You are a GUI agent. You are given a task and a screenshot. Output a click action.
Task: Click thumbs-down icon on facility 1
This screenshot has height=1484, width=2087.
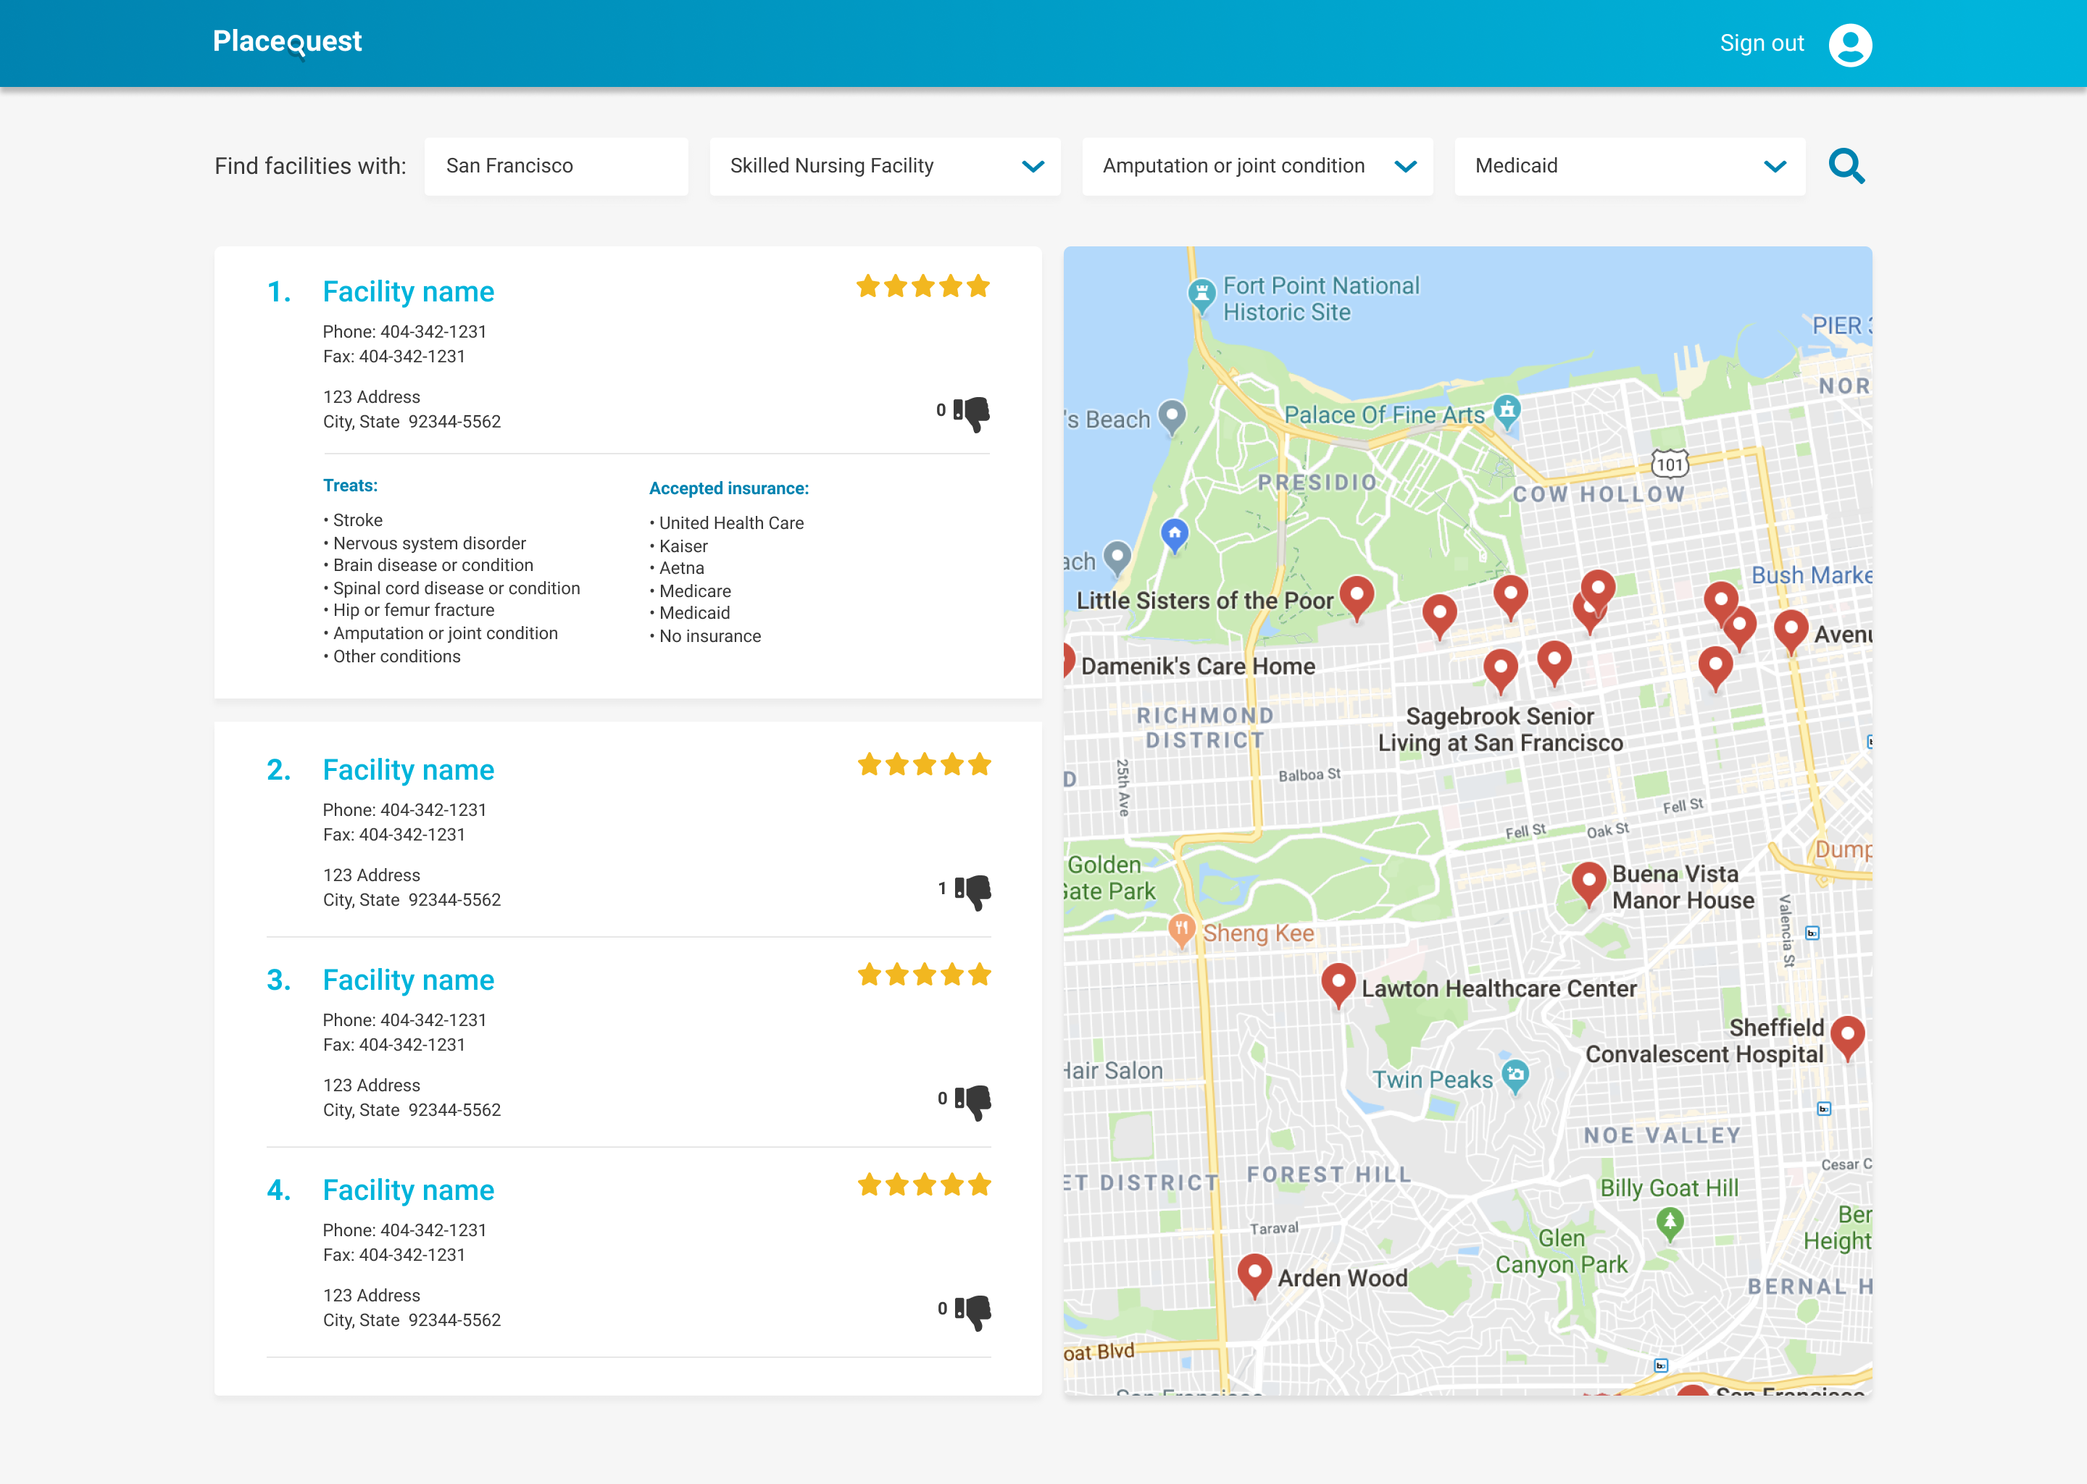972,413
